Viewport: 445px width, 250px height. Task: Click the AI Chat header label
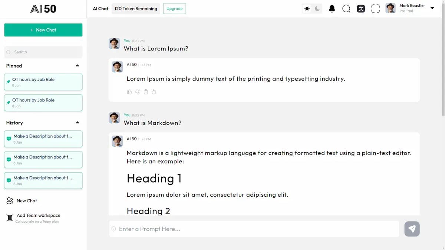(100, 9)
